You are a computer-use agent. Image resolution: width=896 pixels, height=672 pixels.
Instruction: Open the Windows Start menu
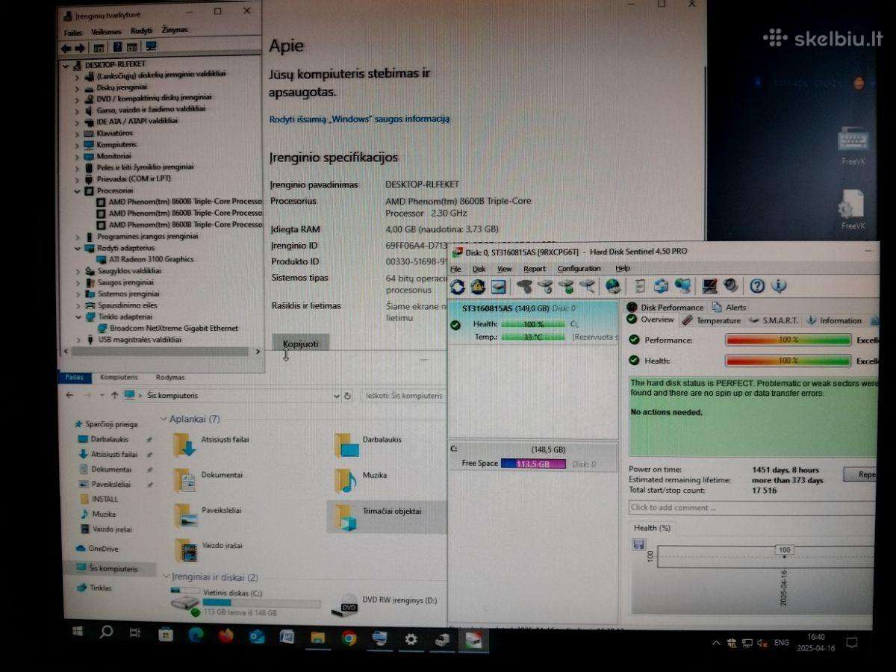(78, 632)
